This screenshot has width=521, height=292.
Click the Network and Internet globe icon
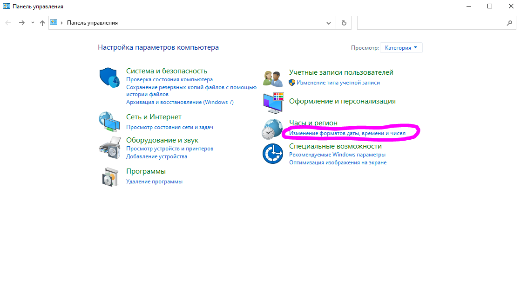point(109,122)
